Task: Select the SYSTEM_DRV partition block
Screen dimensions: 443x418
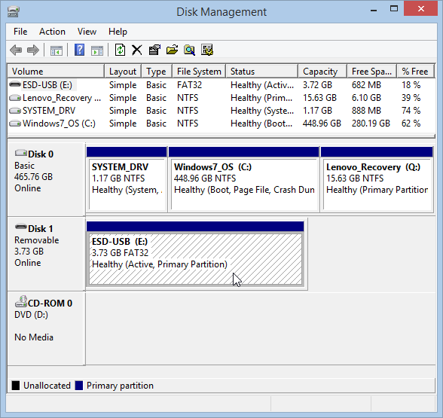Action: 127,179
